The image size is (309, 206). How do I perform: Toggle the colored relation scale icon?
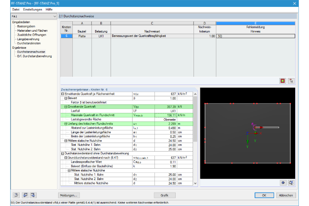(283, 81)
